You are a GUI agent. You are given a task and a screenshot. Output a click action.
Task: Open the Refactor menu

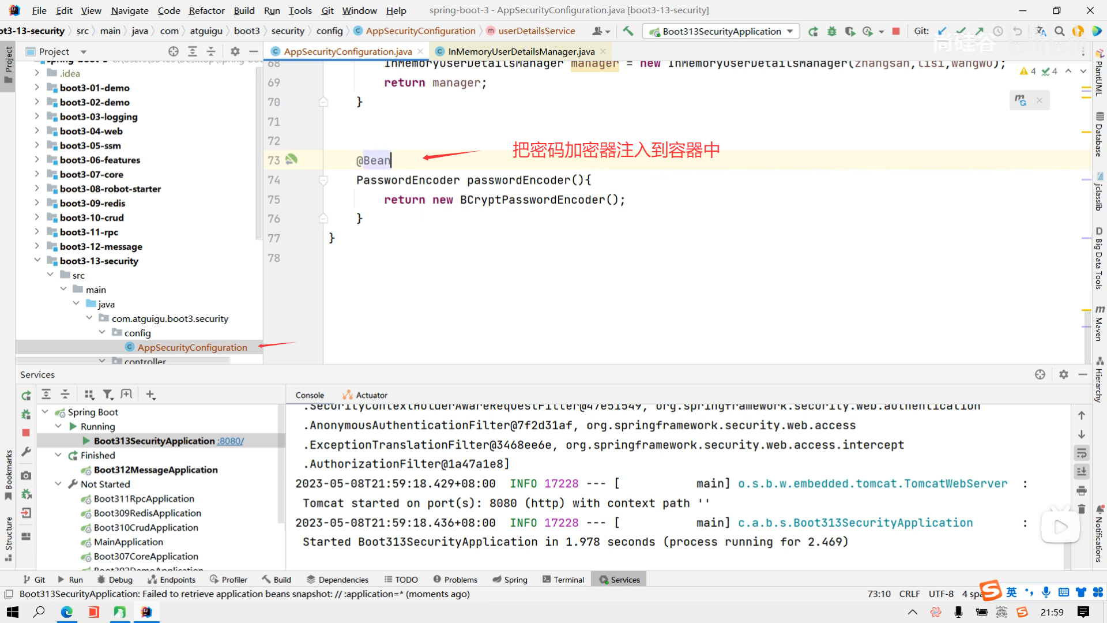point(206,10)
